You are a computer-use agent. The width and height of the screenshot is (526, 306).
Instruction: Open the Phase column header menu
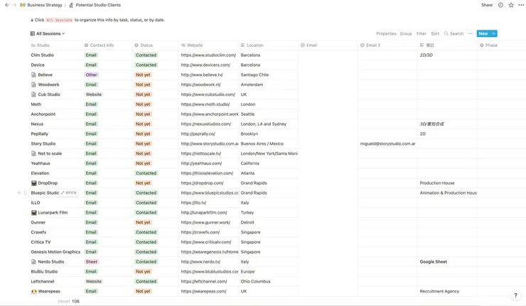coord(489,45)
